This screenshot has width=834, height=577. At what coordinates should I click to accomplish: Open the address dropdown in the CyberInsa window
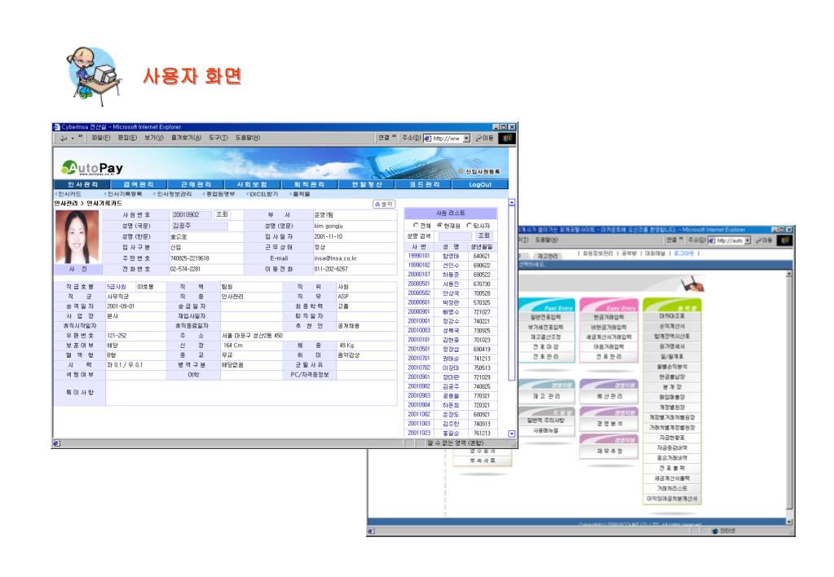point(466,139)
